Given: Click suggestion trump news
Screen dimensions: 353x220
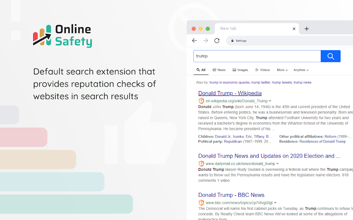Looking at the screenshot, I should point(302,82).
